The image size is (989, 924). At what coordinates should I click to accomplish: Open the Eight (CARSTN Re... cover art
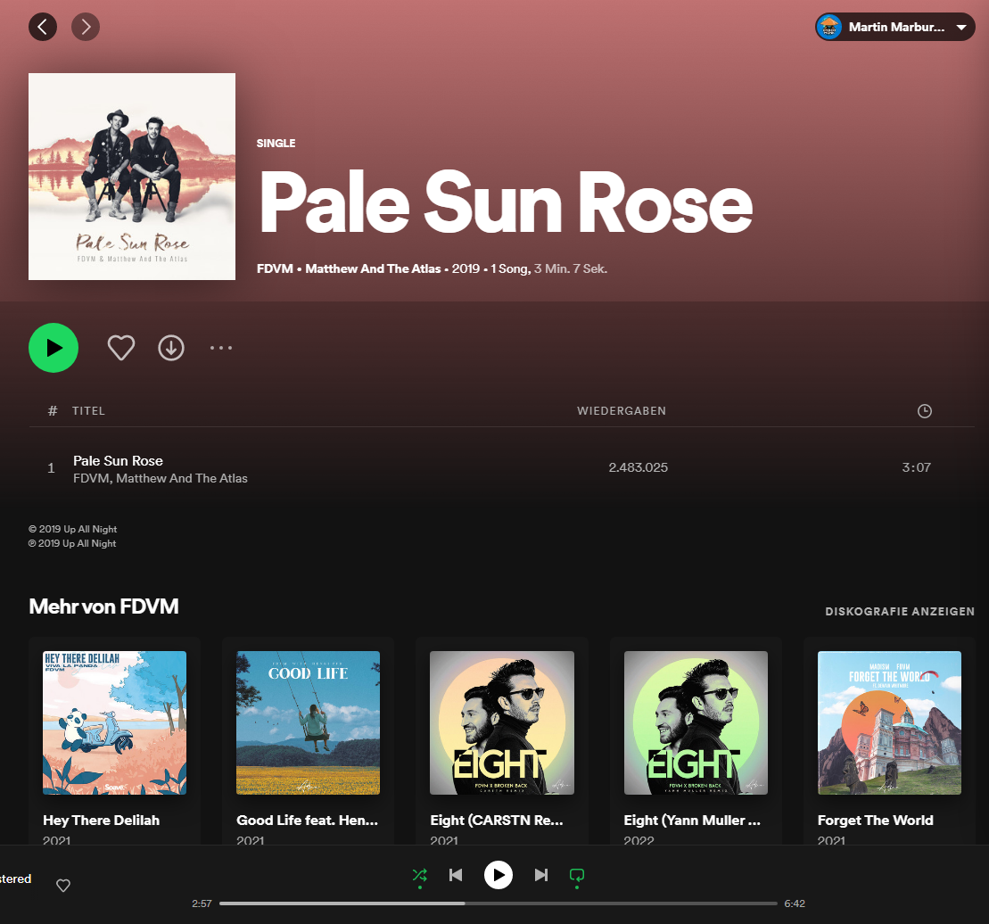pos(502,722)
